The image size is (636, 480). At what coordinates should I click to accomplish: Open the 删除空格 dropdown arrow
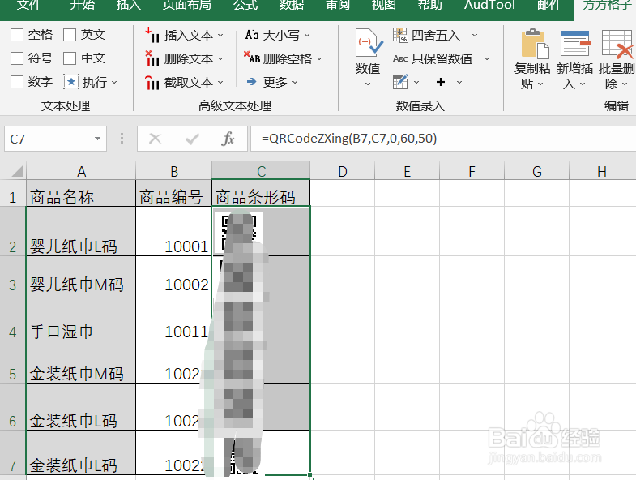tap(319, 59)
